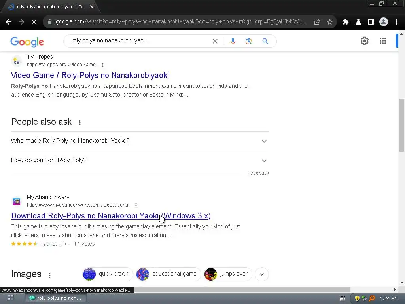Viewport: 405px width, 304px height.
Task: Open the Chrome extensions puzzle icon
Action: tap(346, 22)
